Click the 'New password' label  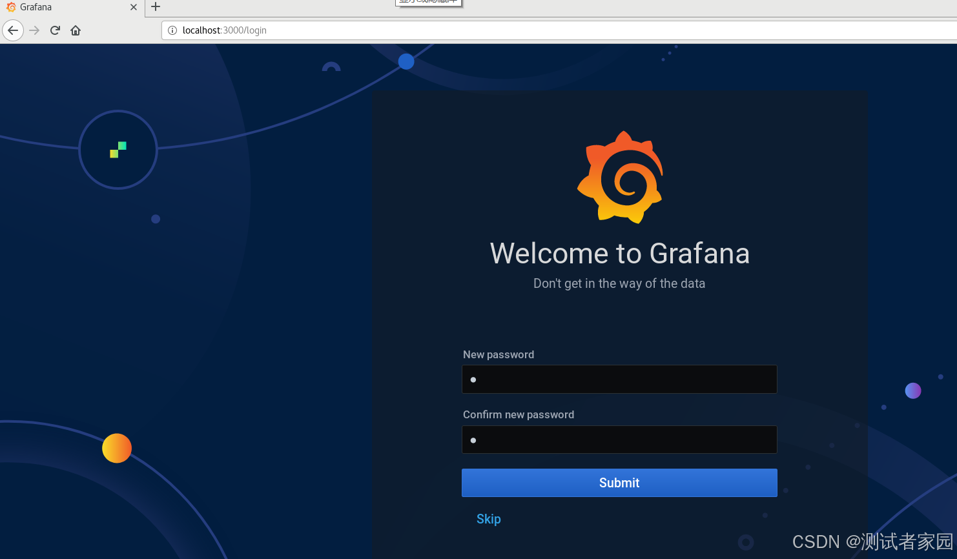(499, 354)
